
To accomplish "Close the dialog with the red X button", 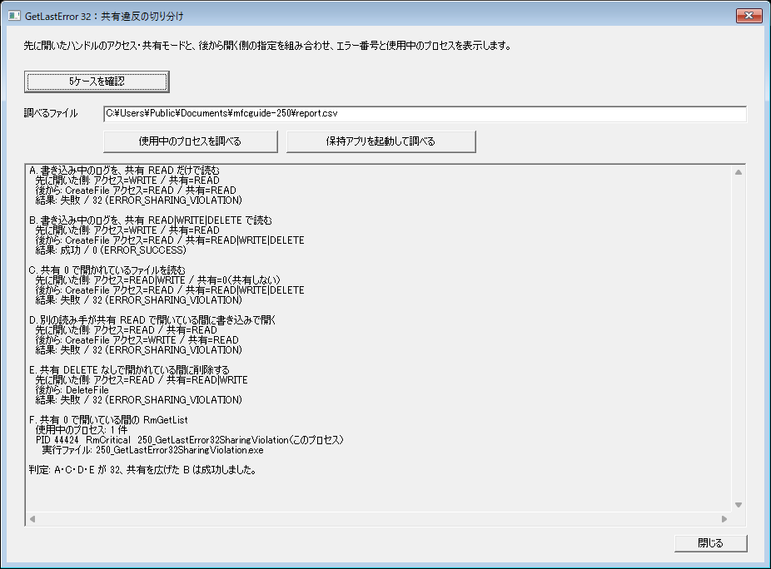I will (749, 16).
